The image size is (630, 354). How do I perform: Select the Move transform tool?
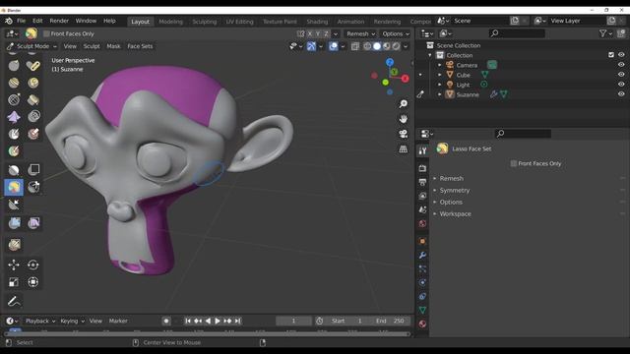coord(14,265)
